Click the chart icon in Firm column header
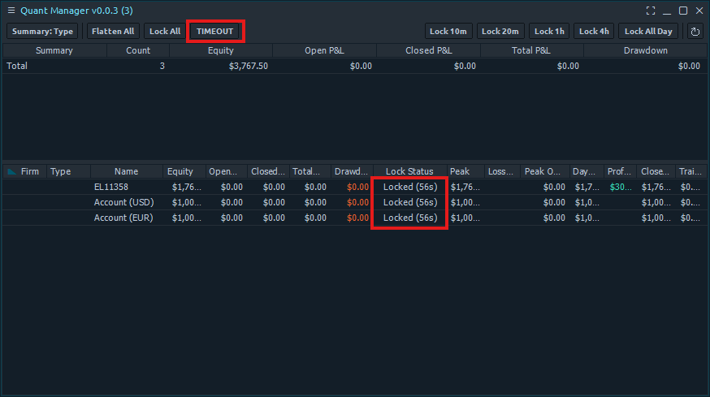710x397 pixels. point(11,171)
